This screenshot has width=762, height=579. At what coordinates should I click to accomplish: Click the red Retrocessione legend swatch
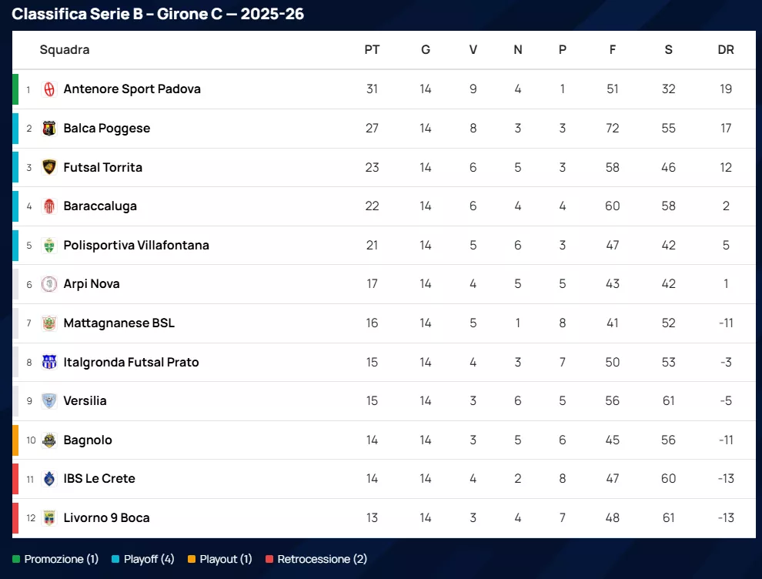(x=269, y=560)
